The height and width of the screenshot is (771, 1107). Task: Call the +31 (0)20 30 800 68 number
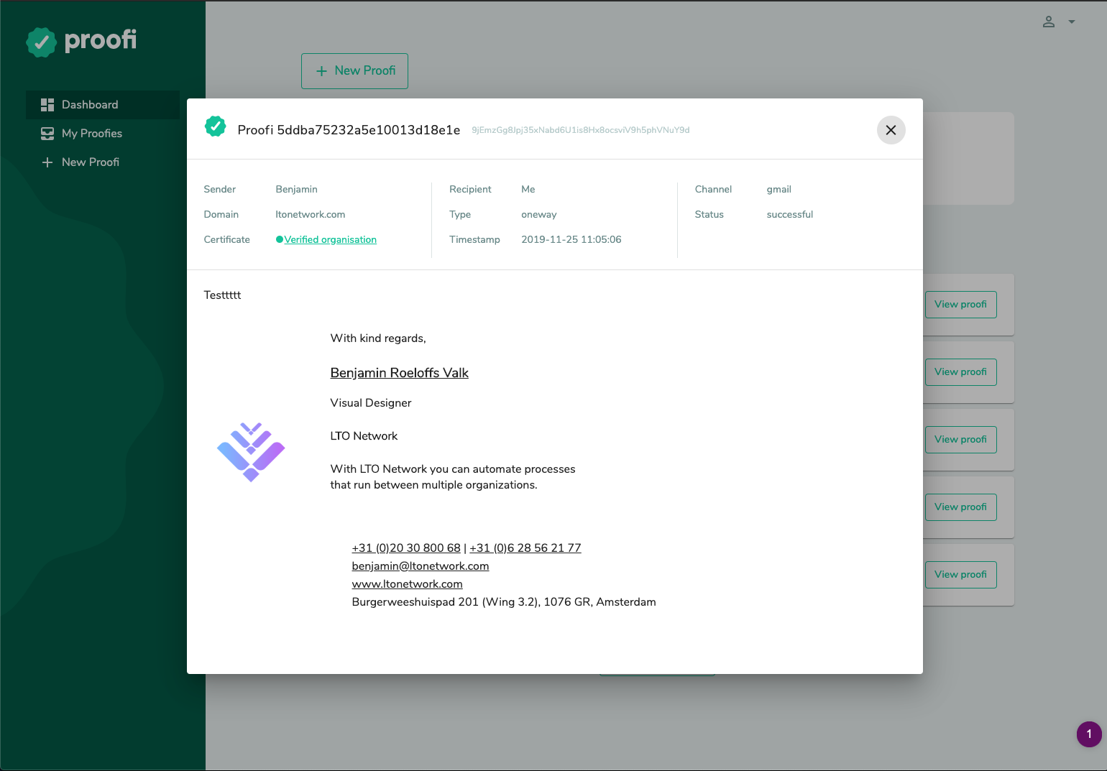pos(406,548)
